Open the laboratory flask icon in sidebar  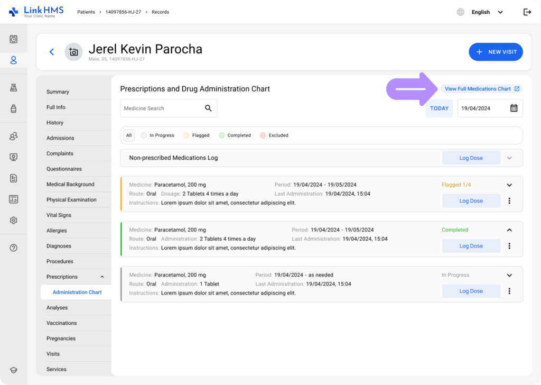[x=14, y=88]
